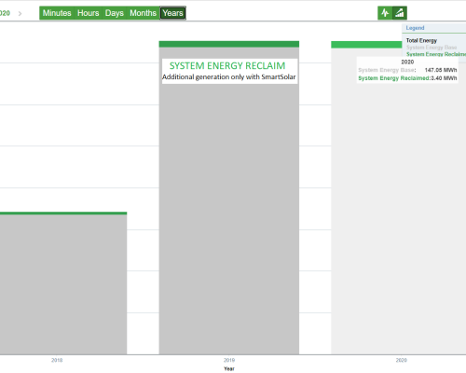Click the 2019 gray energy base bar
466x373 pixels.
[x=229, y=217]
